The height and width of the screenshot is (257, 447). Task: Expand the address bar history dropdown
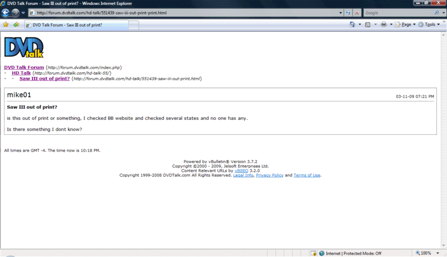pyautogui.click(x=340, y=12)
